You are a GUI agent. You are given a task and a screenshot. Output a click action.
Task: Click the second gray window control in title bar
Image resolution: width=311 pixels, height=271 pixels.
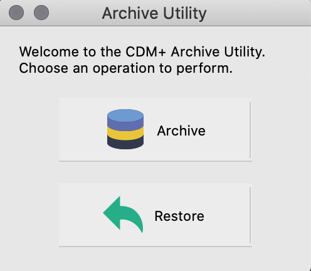coord(41,13)
